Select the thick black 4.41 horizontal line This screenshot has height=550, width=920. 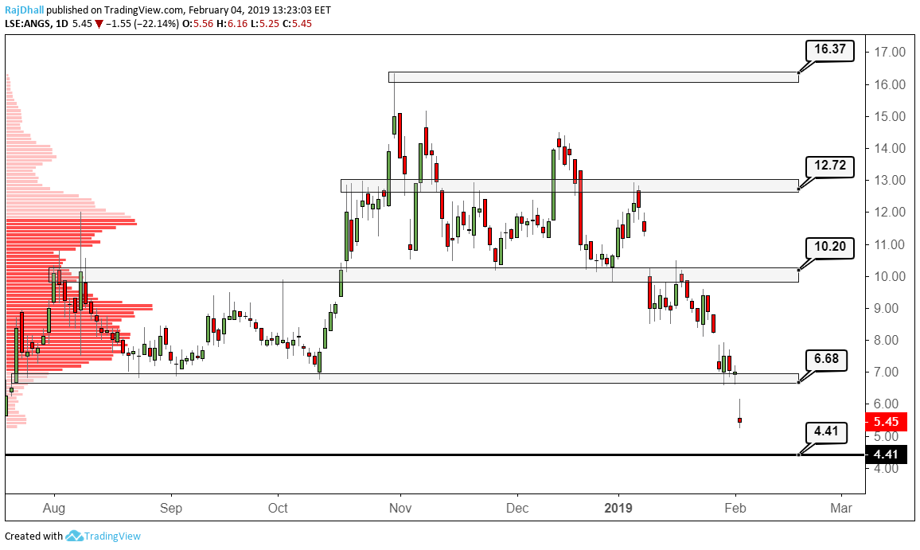click(x=435, y=455)
